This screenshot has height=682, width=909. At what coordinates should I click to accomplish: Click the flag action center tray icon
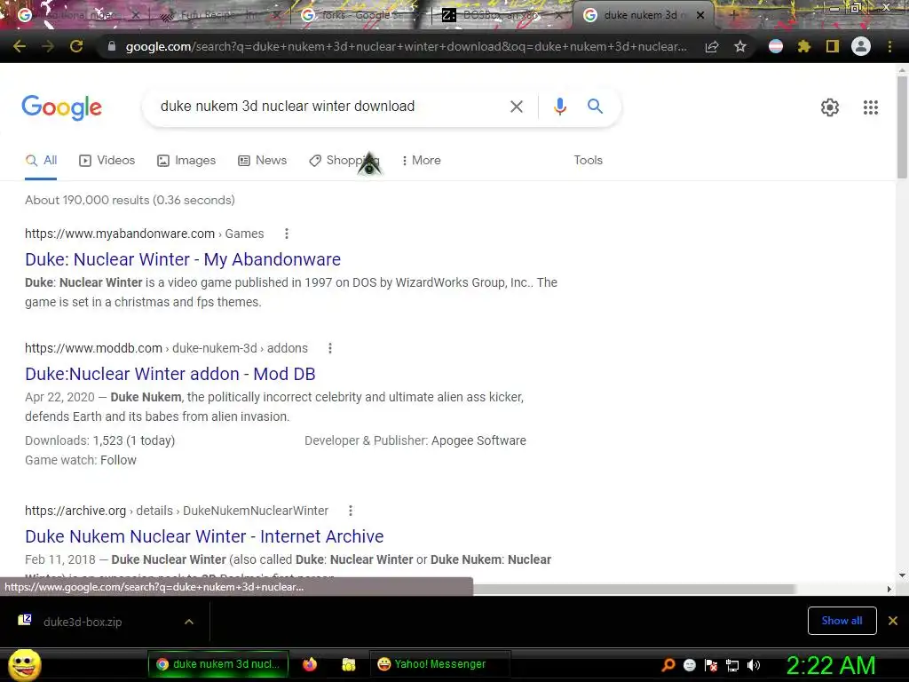point(711,665)
